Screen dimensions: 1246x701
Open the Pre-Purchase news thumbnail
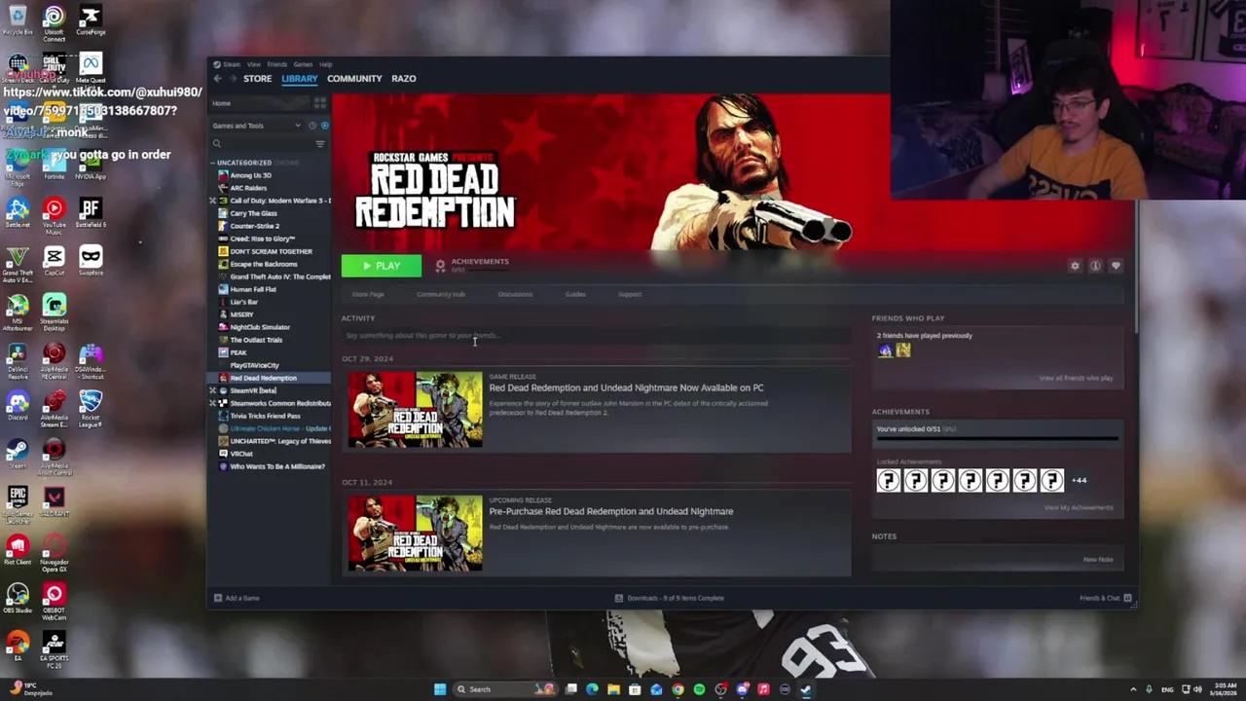coord(416,534)
